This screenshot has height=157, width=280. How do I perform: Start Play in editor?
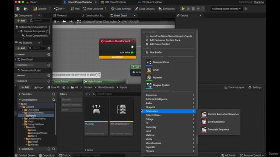coord(183,9)
